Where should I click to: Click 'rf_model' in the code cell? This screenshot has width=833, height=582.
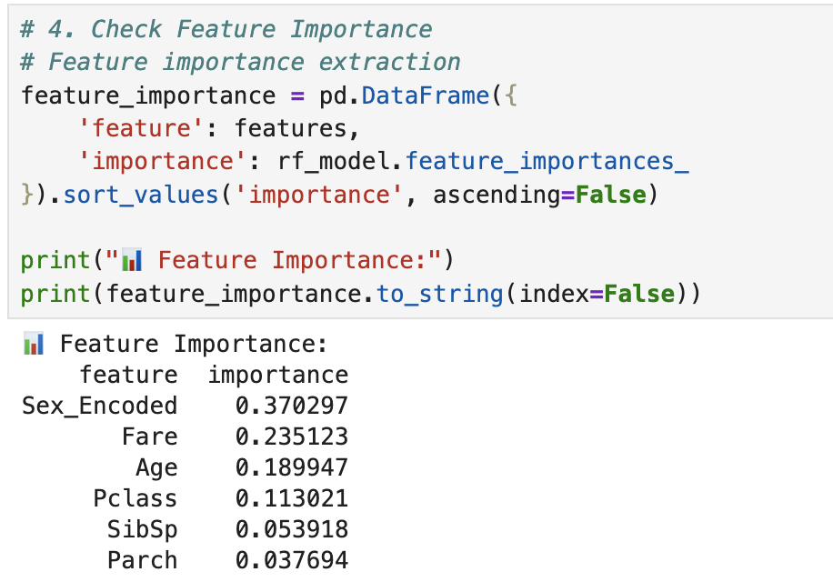tap(334, 162)
